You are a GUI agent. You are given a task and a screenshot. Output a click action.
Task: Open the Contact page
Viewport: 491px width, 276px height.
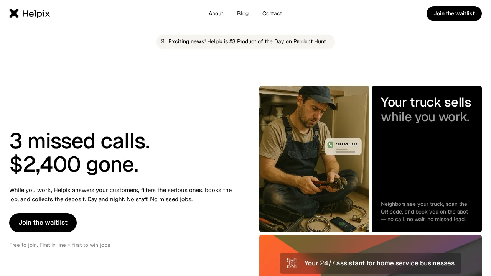(x=272, y=13)
